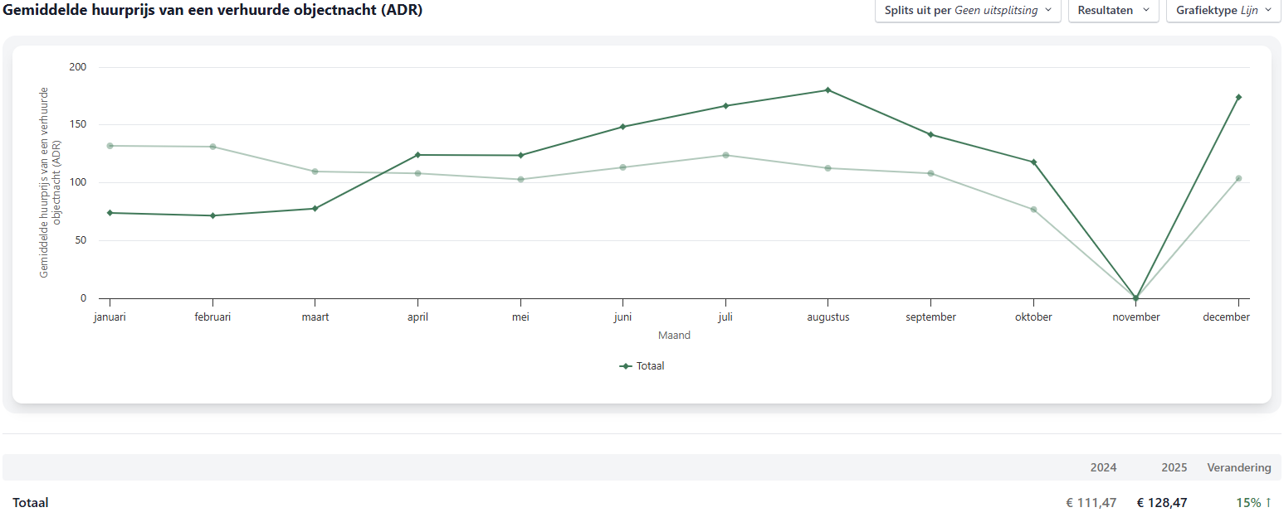Select the juli dark line data point

[x=725, y=105]
